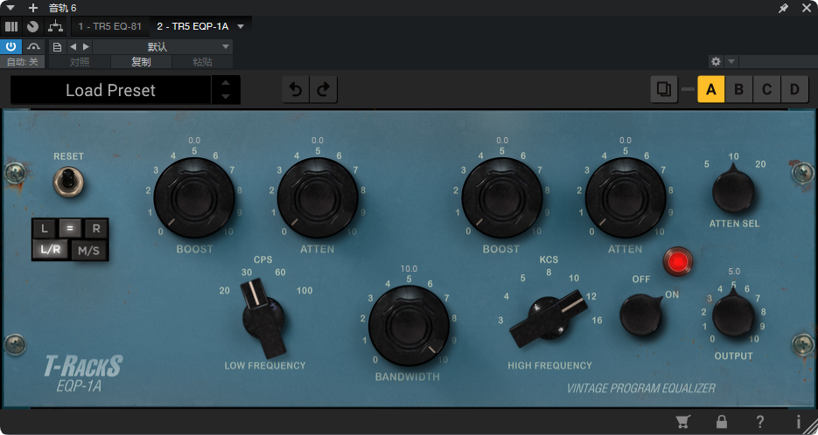This screenshot has width=818, height=435.
Task: Toggle the blue plugin power button
Action: [10, 46]
